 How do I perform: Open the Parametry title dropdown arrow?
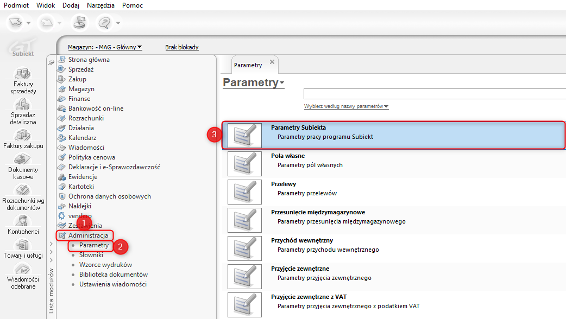pyautogui.click(x=282, y=84)
